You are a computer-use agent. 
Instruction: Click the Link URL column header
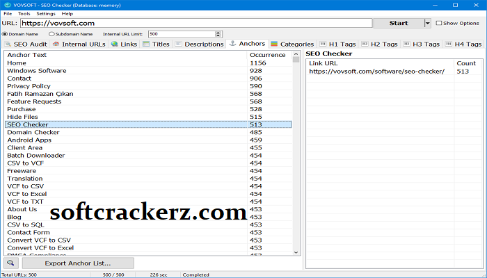click(380, 63)
